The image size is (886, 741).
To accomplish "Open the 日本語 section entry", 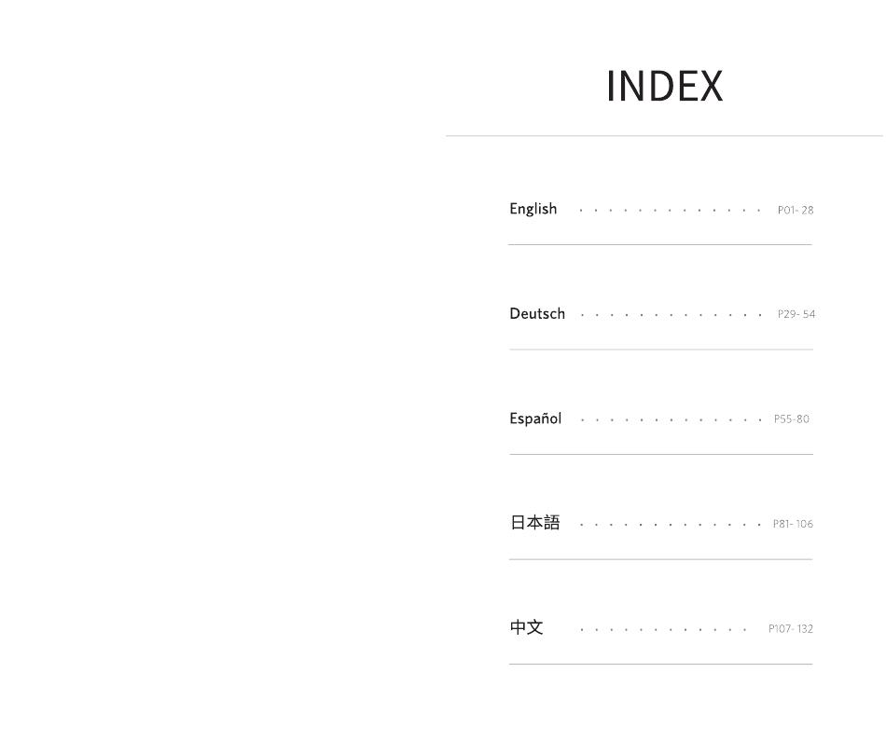I will click(534, 522).
